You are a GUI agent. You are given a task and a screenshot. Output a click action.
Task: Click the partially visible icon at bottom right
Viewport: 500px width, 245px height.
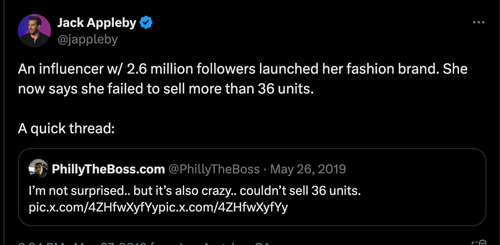[480, 243]
